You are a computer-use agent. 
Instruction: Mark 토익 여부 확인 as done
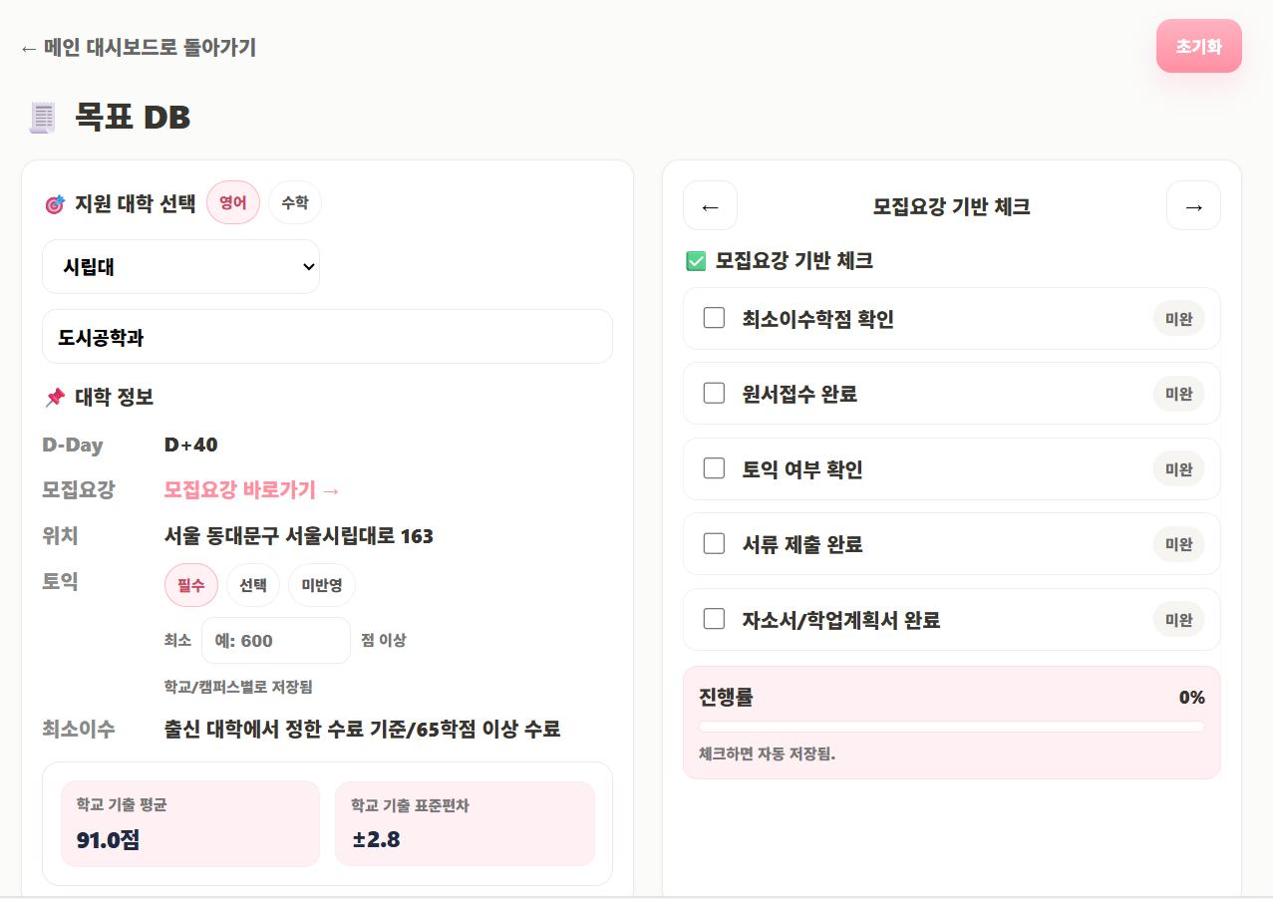point(714,468)
